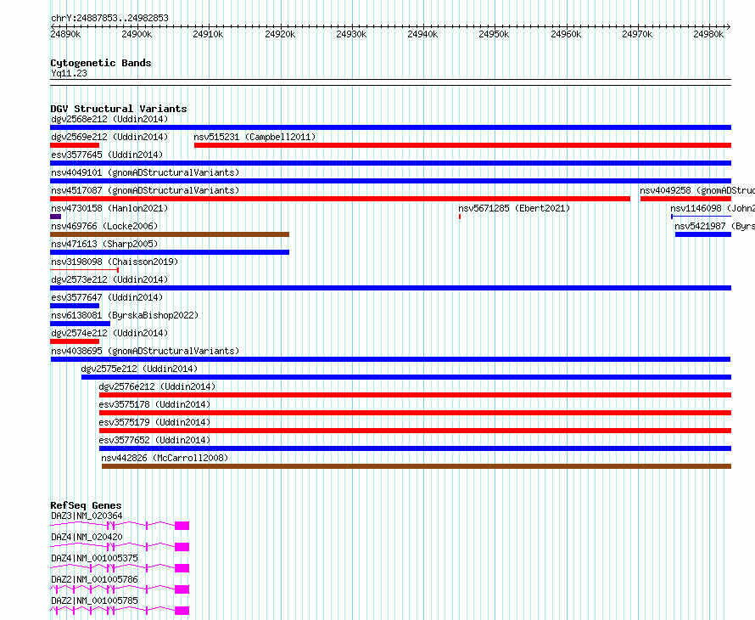Click red dgv2569e212 feature bar

pyautogui.click(x=75, y=145)
